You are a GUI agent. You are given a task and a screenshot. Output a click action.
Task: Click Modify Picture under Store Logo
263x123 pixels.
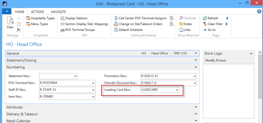click(216, 60)
